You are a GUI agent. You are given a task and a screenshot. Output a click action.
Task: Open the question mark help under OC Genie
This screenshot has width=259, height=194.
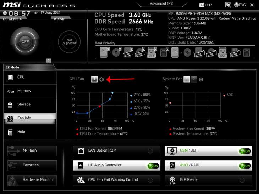tap(48, 61)
